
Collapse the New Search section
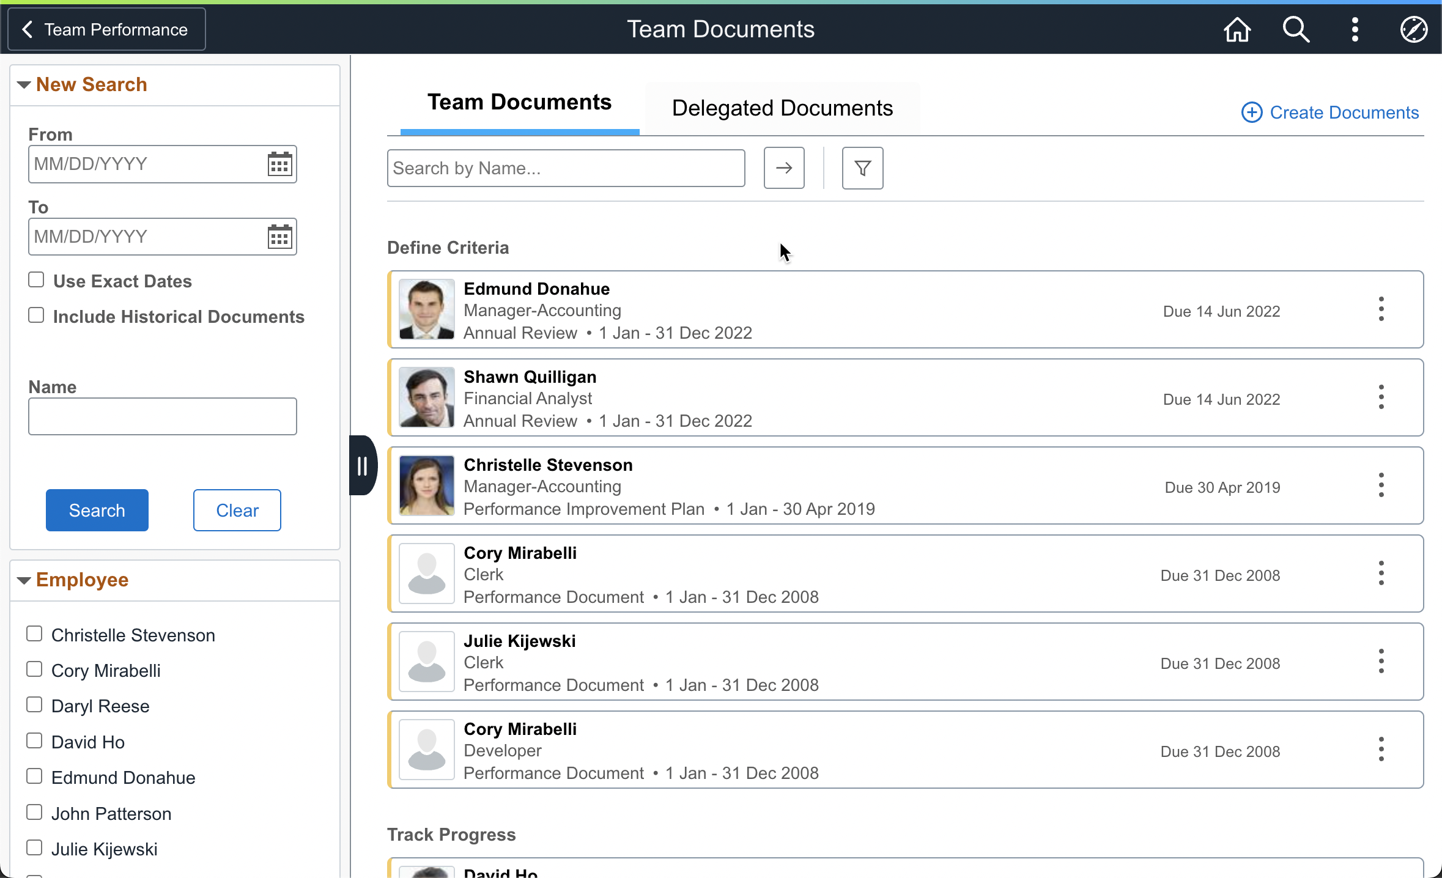point(24,85)
